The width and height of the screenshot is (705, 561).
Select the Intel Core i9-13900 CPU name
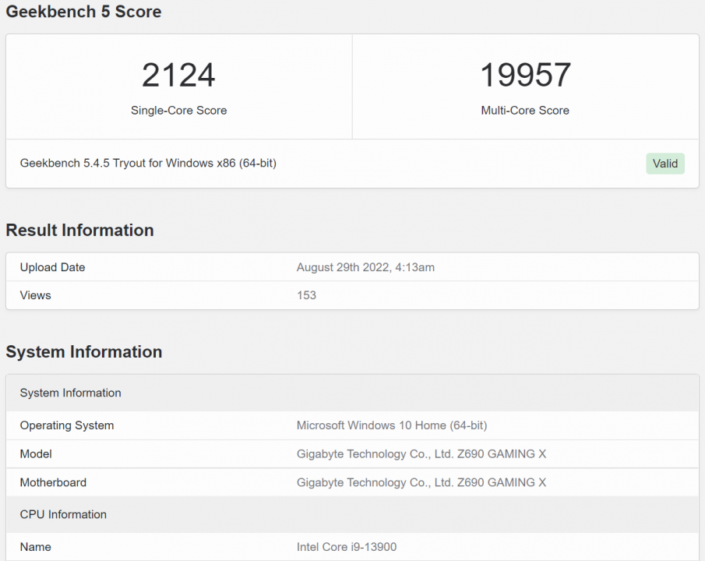pyautogui.click(x=347, y=547)
